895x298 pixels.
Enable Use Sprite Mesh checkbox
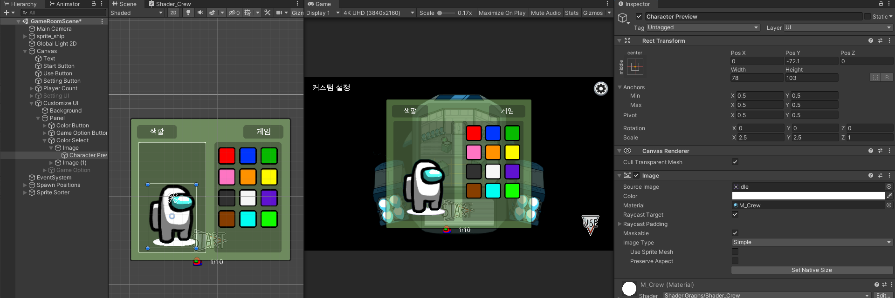point(735,252)
